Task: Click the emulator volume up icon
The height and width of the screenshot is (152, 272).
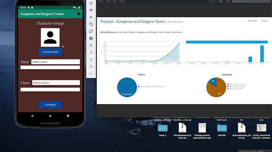Action: [91, 10]
